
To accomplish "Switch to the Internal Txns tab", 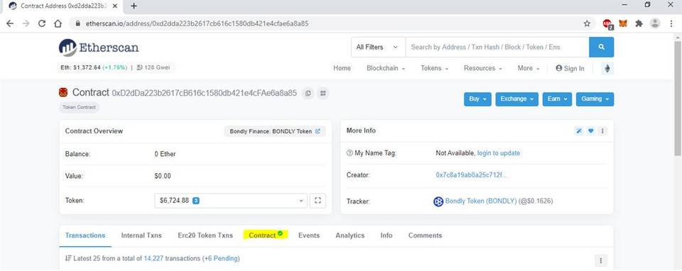I will 141,236.
